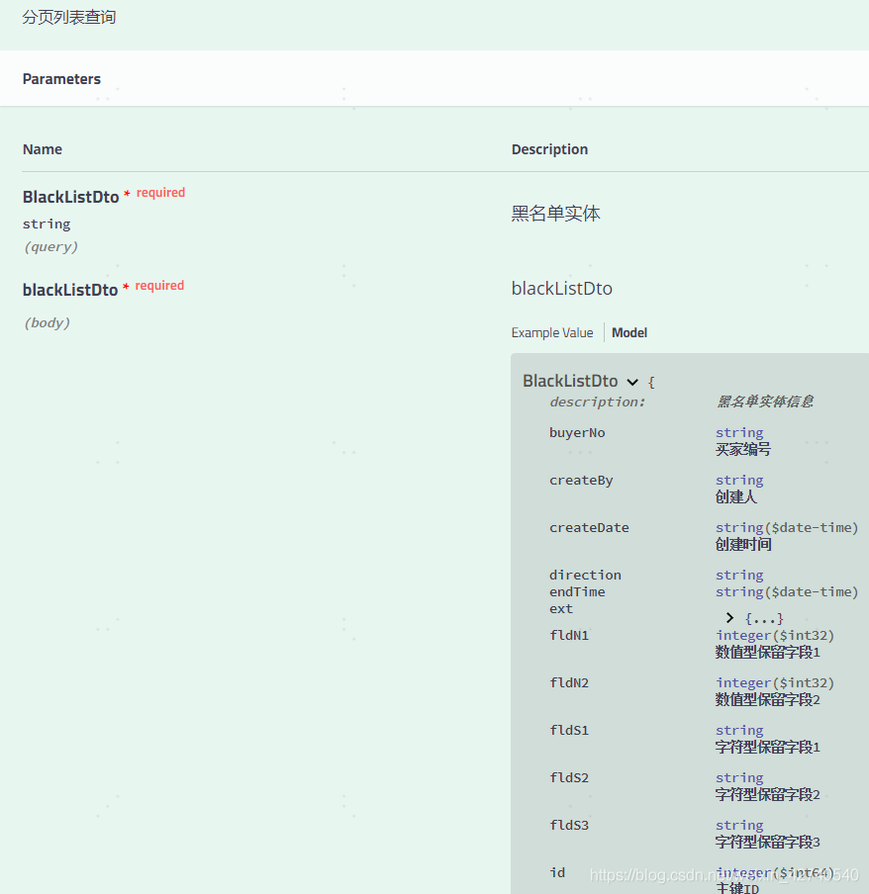Select the Model tab

click(x=628, y=332)
